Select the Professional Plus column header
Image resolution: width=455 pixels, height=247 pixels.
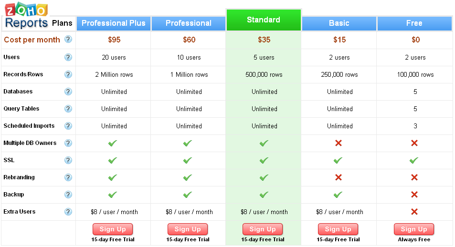pos(114,23)
